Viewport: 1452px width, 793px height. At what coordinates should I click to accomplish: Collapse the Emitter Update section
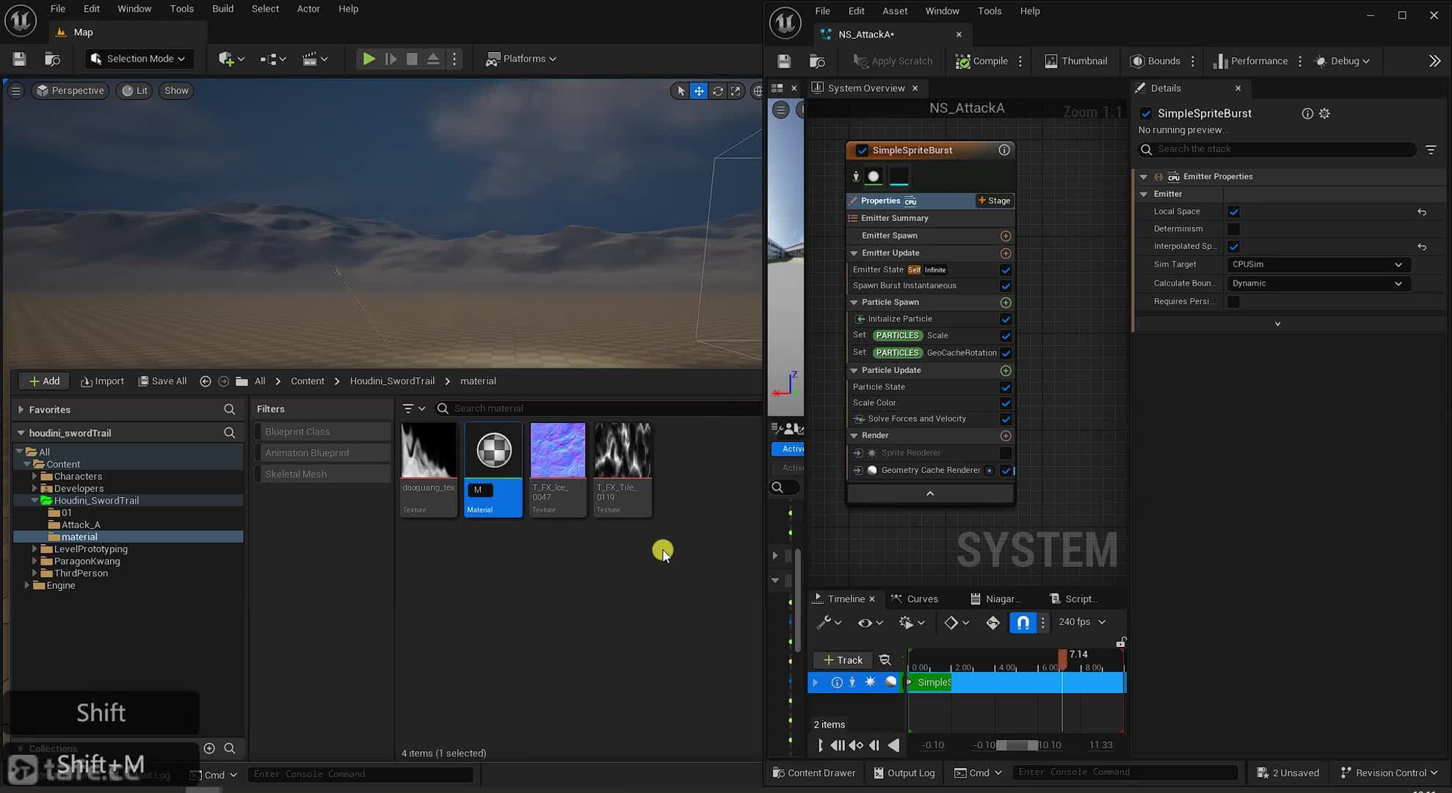(x=854, y=253)
